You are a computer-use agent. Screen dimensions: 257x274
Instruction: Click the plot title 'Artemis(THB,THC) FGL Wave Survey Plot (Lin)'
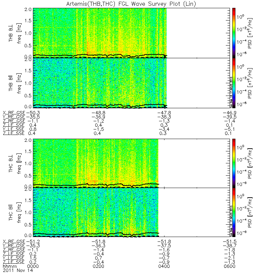coord(131,4)
